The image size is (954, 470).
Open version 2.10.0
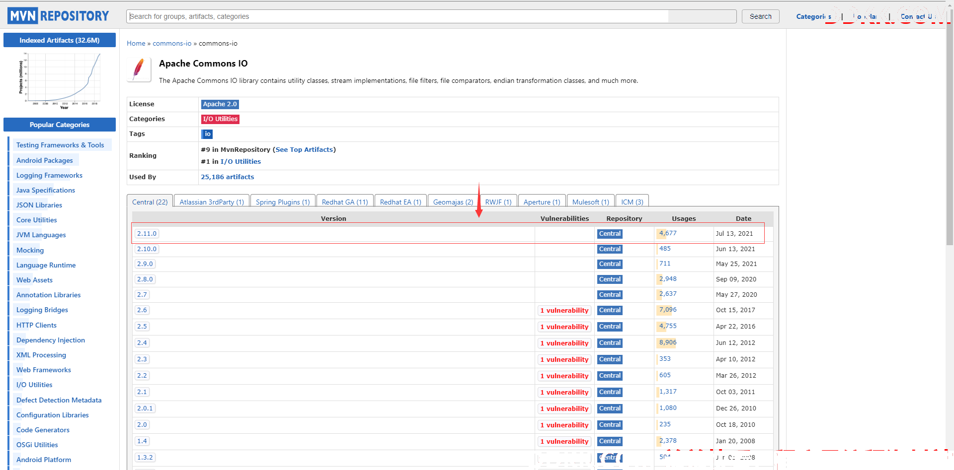tap(147, 249)
